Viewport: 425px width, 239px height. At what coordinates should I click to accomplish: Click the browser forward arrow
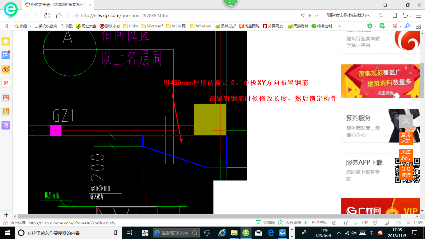[x=36, y=16]
